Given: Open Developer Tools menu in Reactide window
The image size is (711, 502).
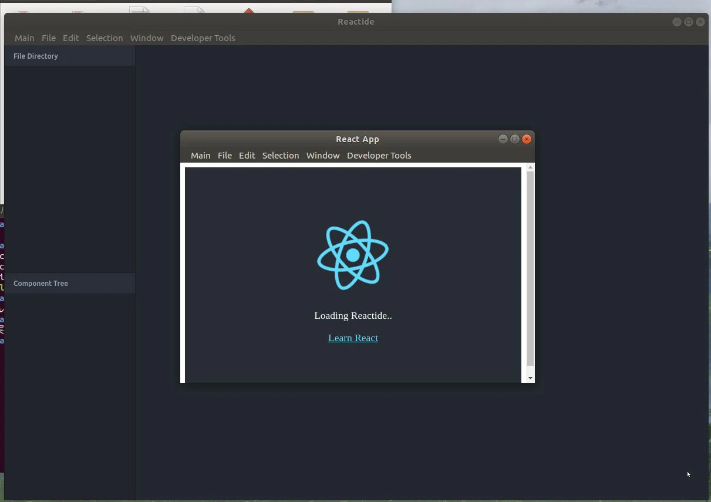Looking at the screenshot, I should point(203,38).
